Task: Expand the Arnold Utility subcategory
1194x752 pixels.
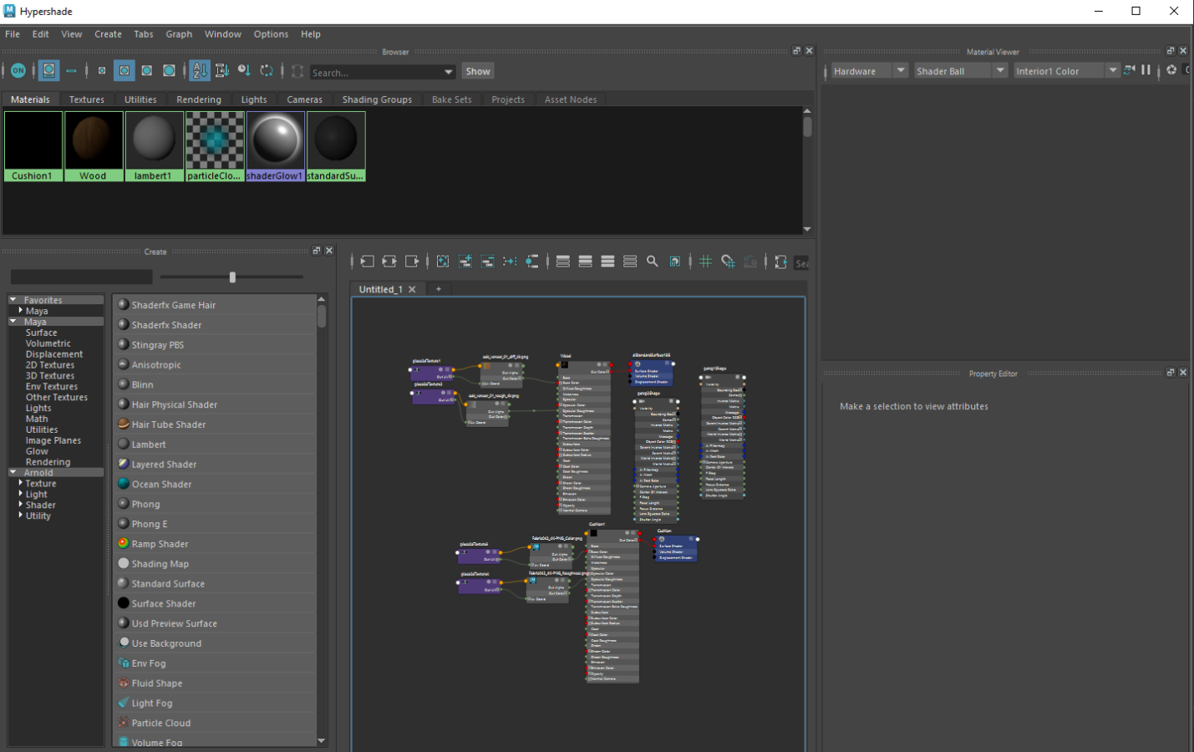Action: click(x=21, y=516)
